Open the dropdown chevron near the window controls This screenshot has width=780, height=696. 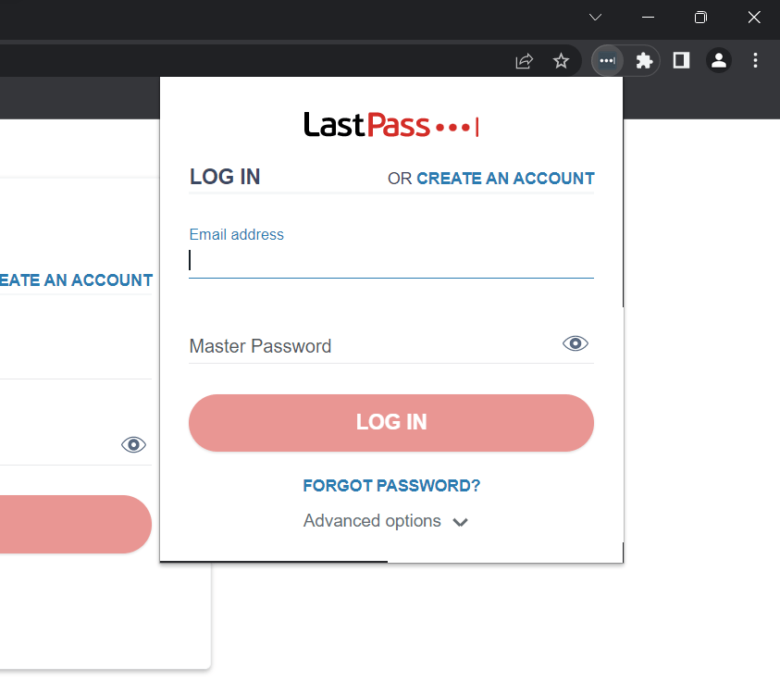pos(595,18)
